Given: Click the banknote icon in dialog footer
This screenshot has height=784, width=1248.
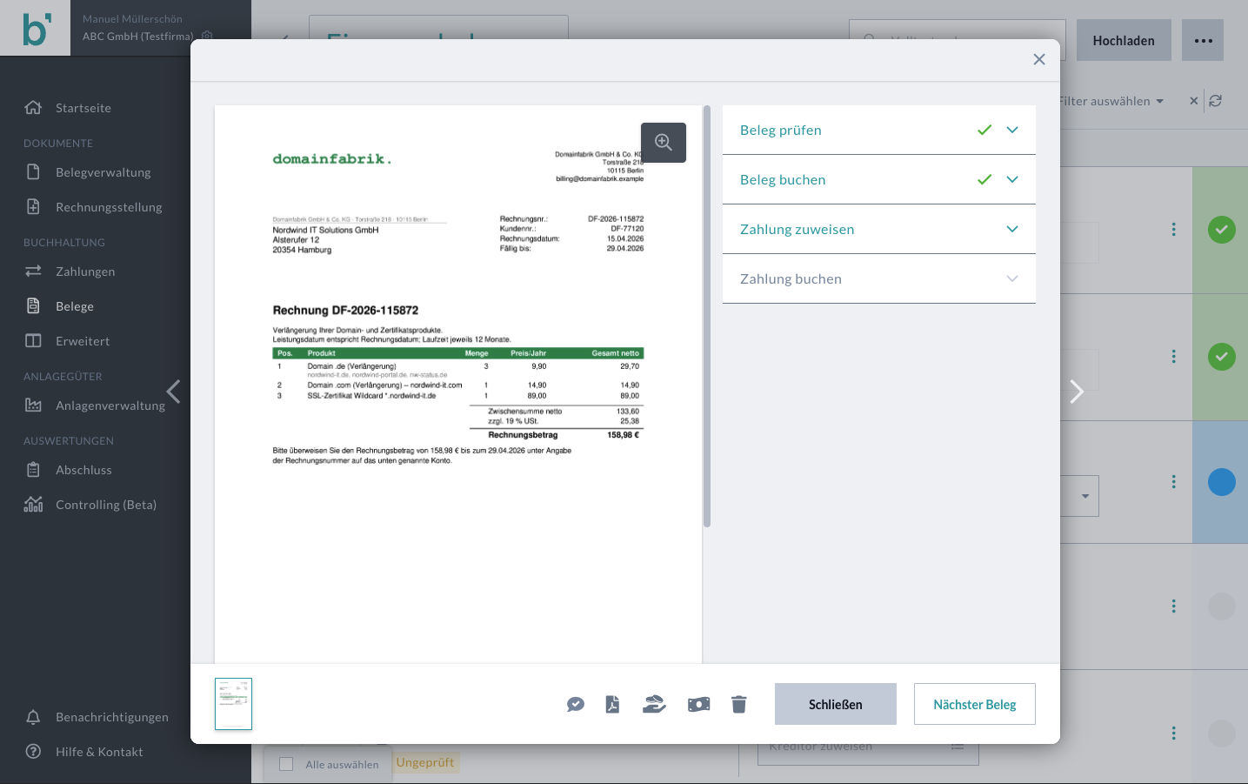Looking at the screenshot, I should click(699, 705).
